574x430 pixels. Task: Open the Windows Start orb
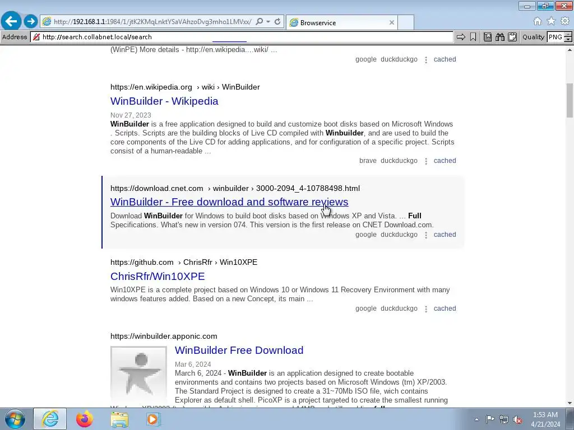point(15,419)
